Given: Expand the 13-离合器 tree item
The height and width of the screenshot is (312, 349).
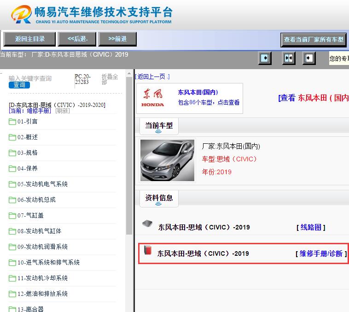Looking at the screenshot, I should [30, 309].
